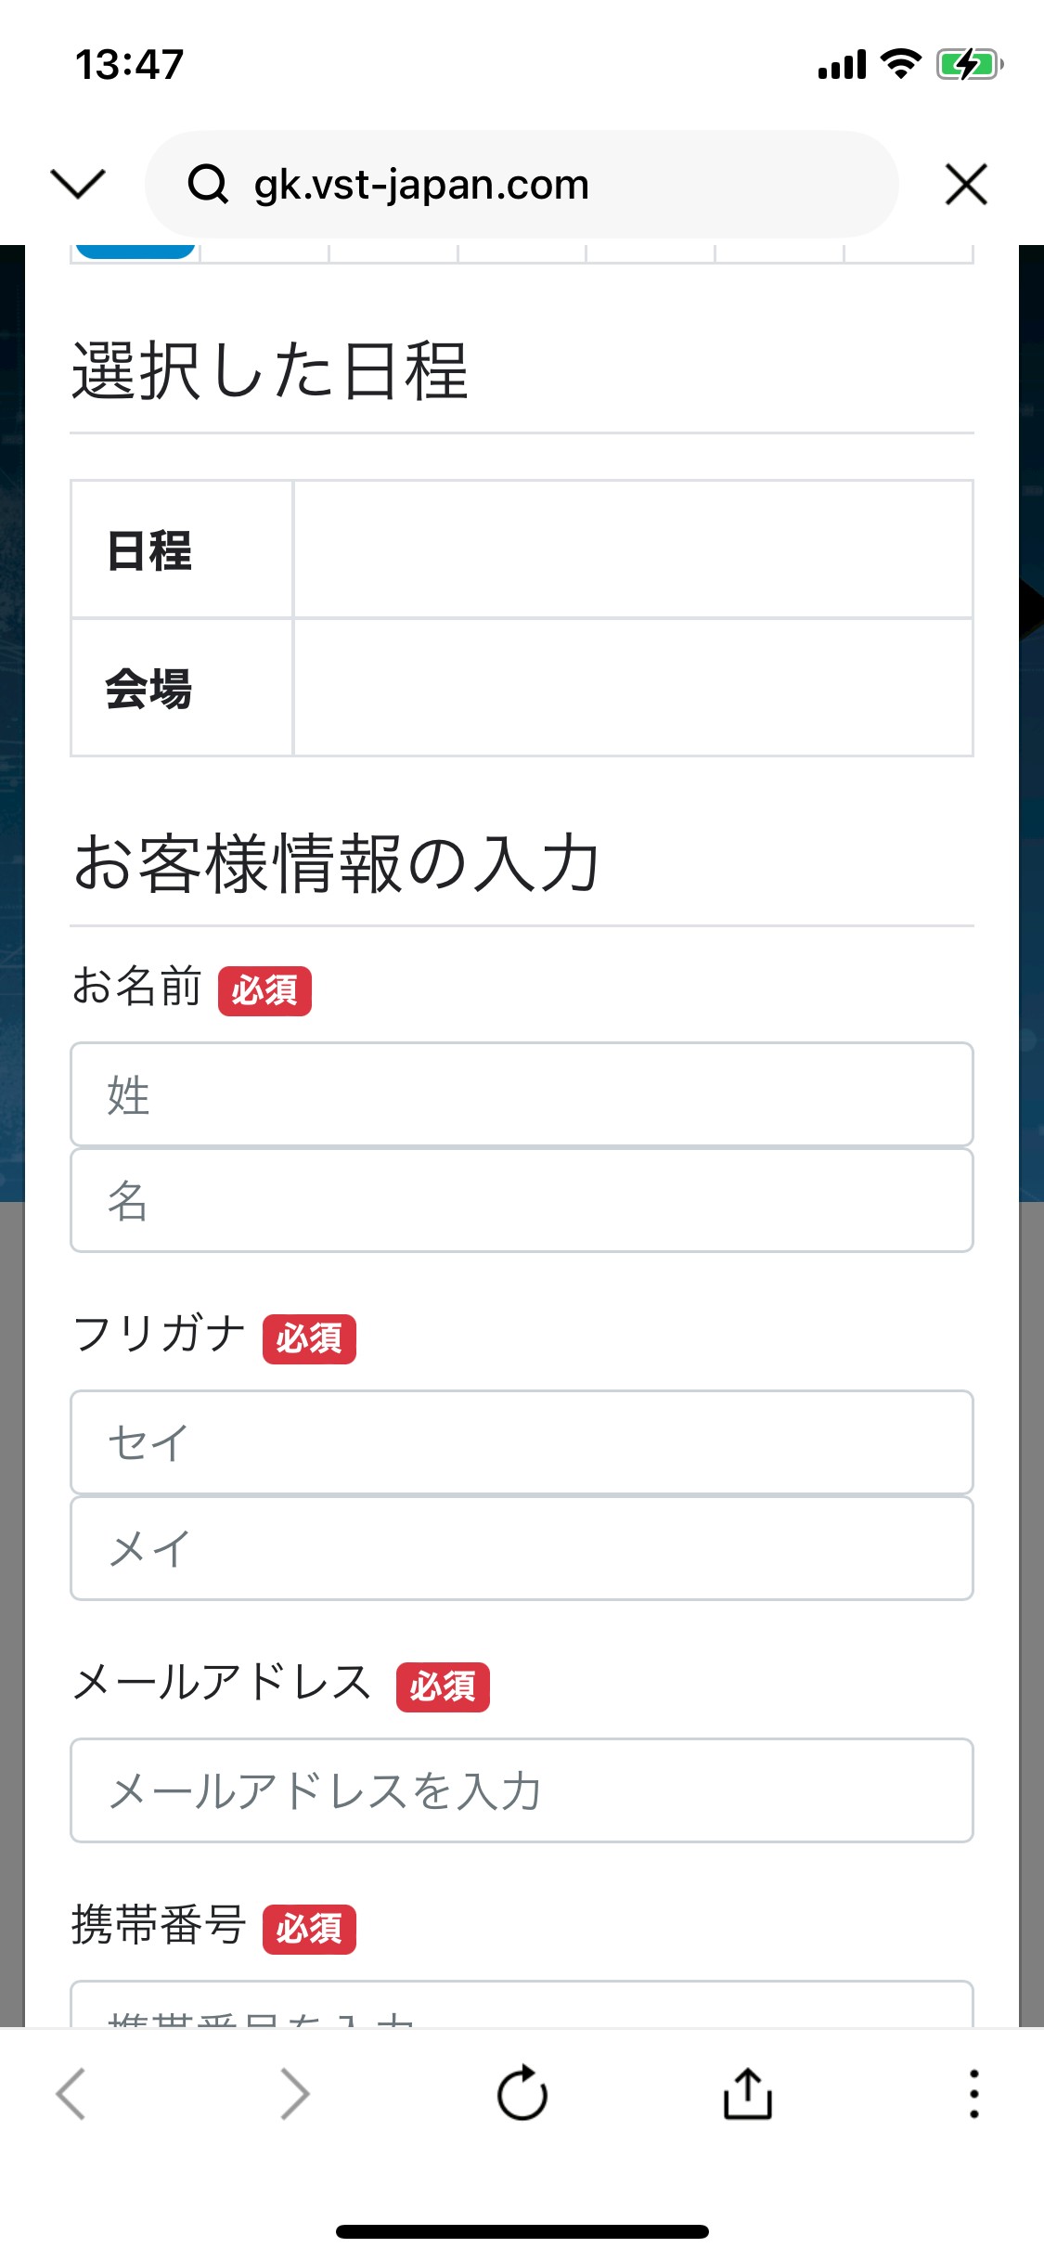Image resolution: width=1044 pixels, height=2261 pixels.
Task: Click the 必須 badge next to お名前
Action: click(265, 990)
